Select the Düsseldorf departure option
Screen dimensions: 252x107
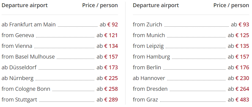[60, 67]
